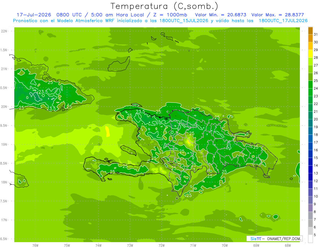
Task: Click the color bar segment between 24 and 25
Action: pyautogui.click(x=310, y=85)
